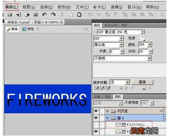
Task: Open the 失真 loss value dropdown arrow
Action: pyautogui.click(x=122, y=51)
